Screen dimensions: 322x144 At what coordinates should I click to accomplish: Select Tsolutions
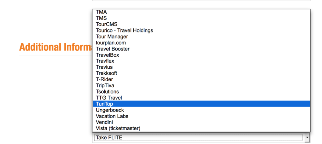[108, 92]
